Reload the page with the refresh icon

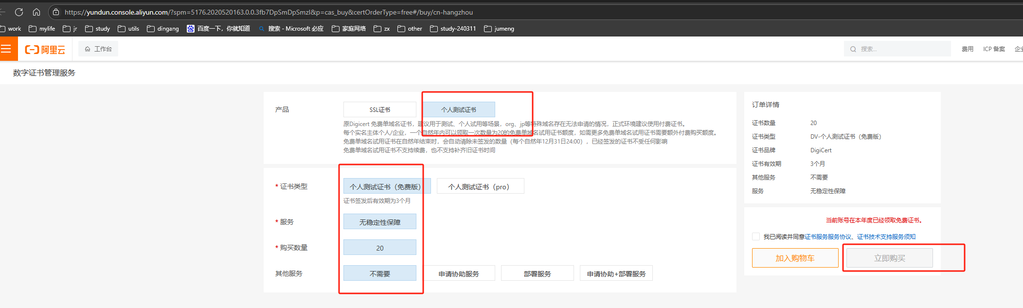[x=19, y=12]
